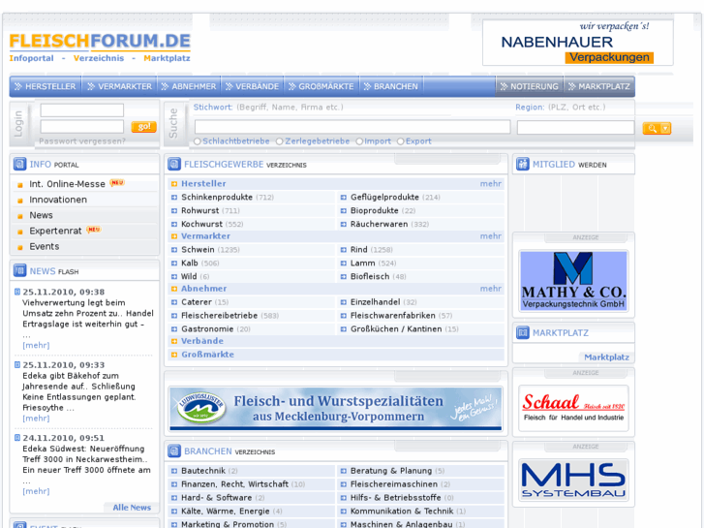Open the MHS Systembau advertisement
The width and height of the screenshot is (704, 528).
pos(573,481)
